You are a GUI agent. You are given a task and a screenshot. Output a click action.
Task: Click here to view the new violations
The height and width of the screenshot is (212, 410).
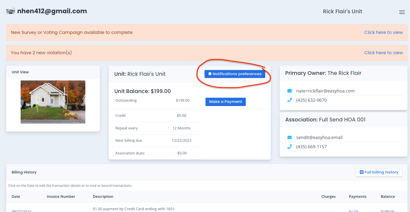(384, 53)
